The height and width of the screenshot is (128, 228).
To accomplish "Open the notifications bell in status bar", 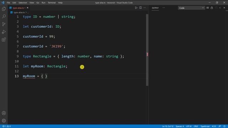I will [x=224, y=127].
